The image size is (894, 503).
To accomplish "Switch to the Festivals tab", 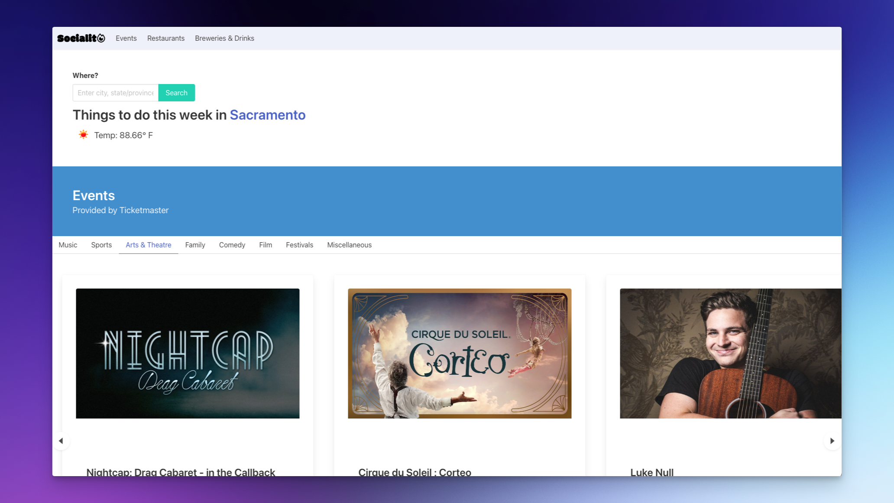I will point(299,245).
